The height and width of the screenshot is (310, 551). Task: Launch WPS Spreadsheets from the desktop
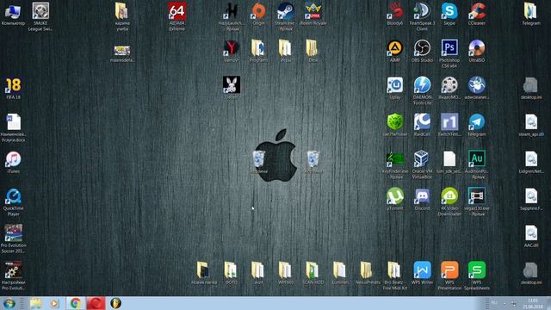tap(476, 270)
